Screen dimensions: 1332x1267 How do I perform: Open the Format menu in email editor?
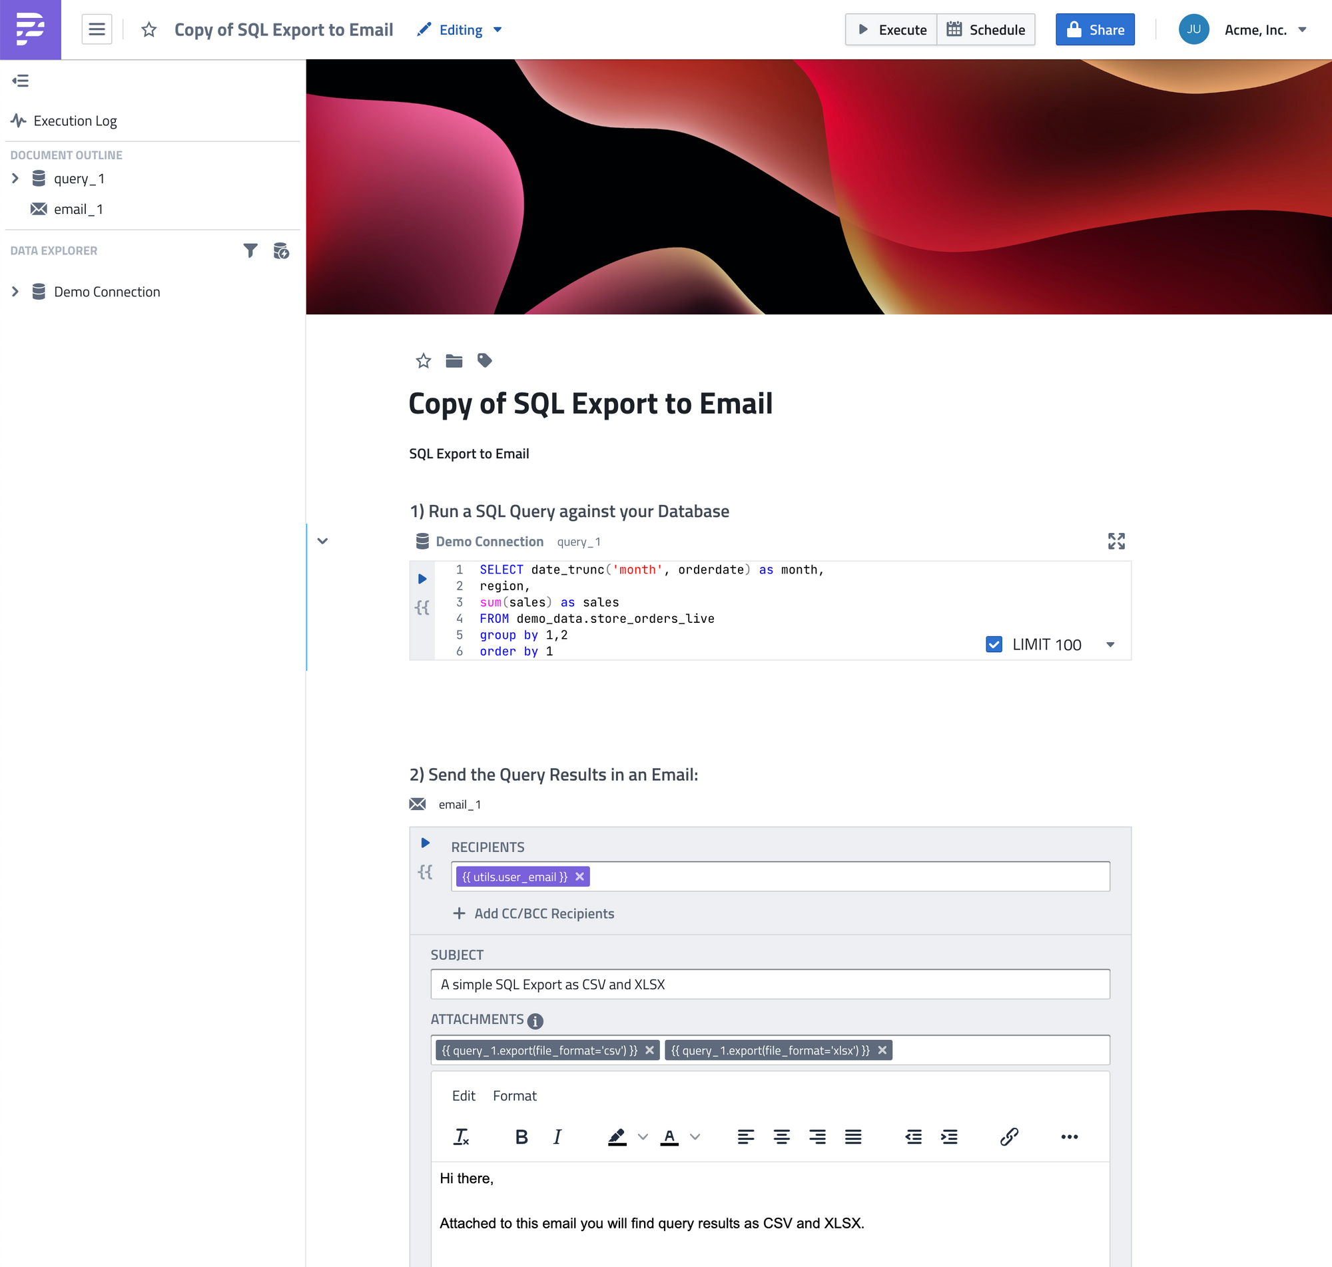coord(514,1095)
